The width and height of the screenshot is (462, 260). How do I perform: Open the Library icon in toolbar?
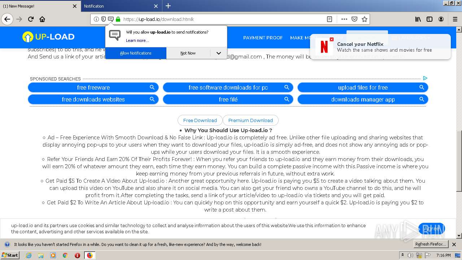(x=418, y=19)
